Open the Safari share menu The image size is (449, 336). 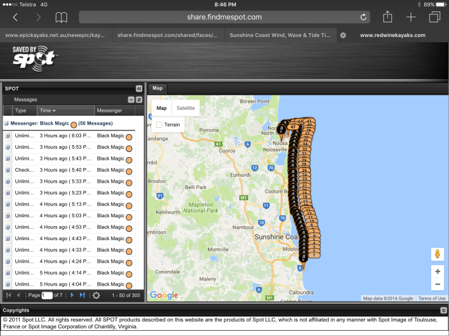(x=388, y=17)
